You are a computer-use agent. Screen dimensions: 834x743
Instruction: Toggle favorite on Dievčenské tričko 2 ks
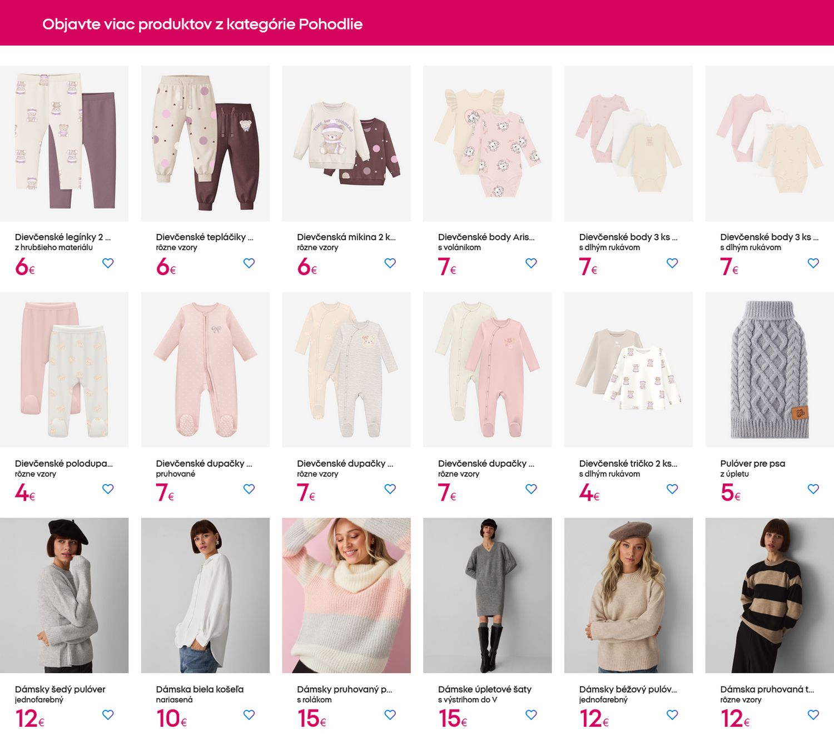tap(672, 489)
